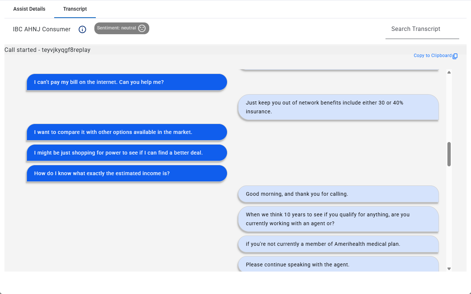Screen dimensions: 471x294
Task: Click the IBC AHNJ Consumer label
Action: (x=42, y=29)
